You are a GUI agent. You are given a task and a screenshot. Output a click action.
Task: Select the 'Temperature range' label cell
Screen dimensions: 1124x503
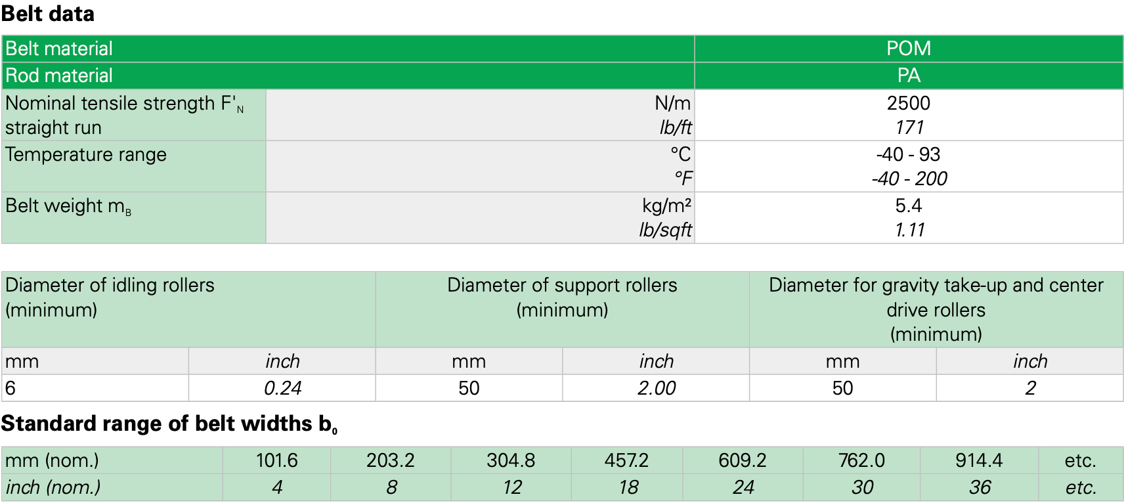click(x=86, y=155)
